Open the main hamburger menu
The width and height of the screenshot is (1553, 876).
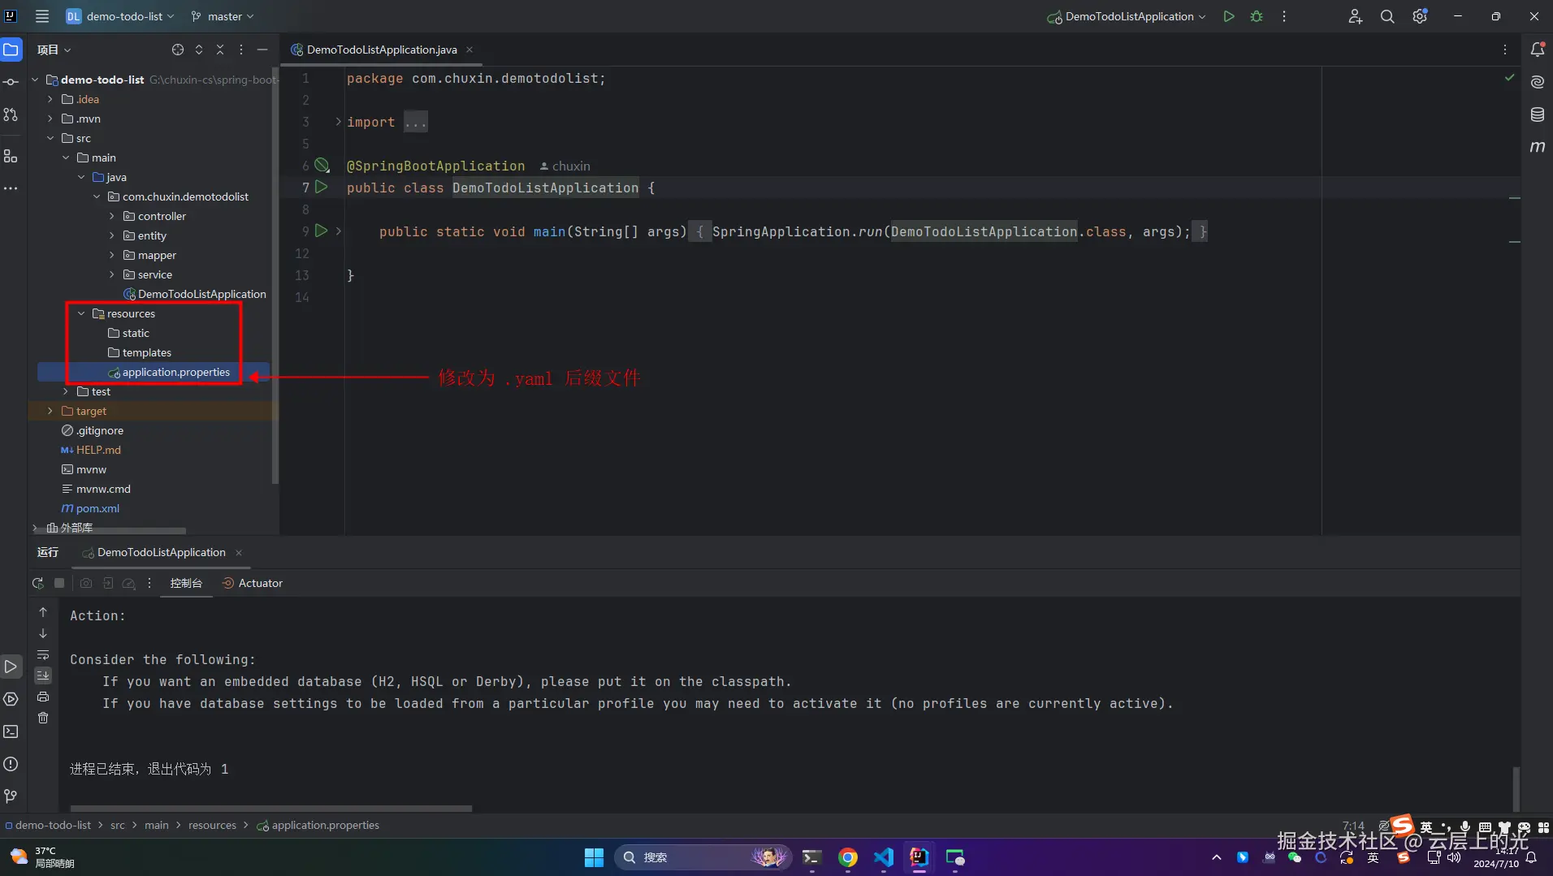coord(42,16)
